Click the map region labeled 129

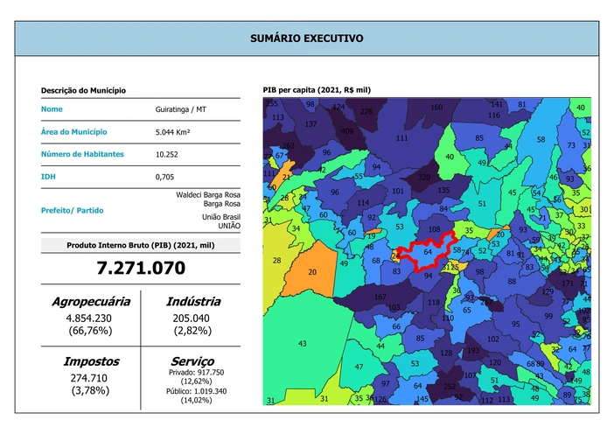coord(548,291)
